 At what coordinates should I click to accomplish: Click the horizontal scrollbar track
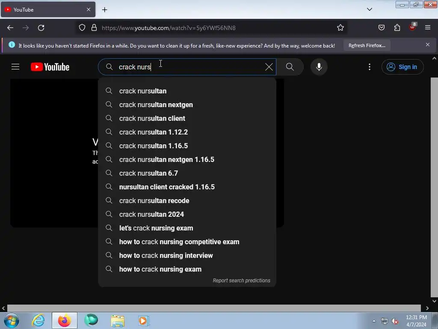pos(214,308)
